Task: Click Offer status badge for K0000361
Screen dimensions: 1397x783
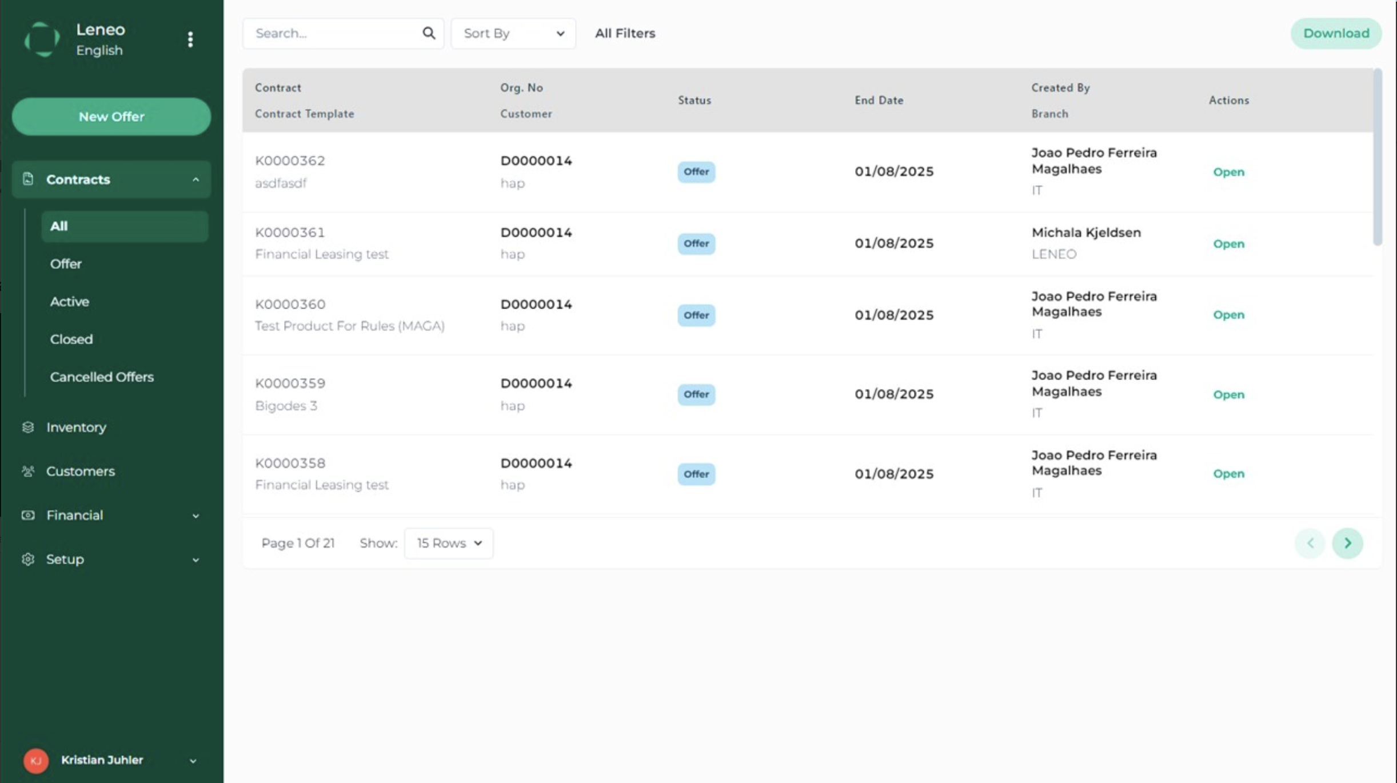Action: [x=696, y=243]
